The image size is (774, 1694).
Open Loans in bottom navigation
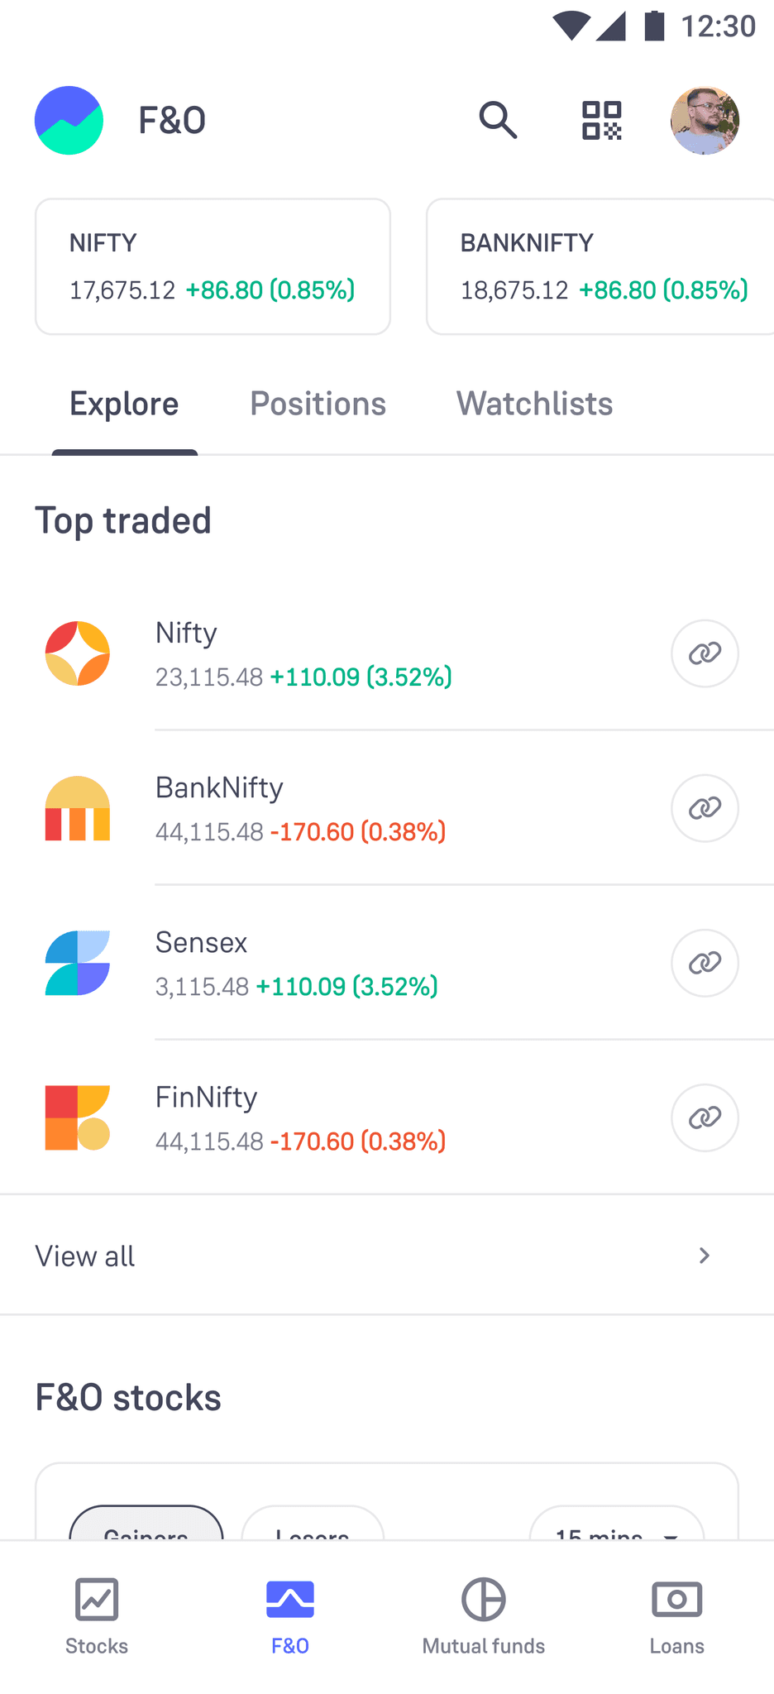(x=676, y=1615)
